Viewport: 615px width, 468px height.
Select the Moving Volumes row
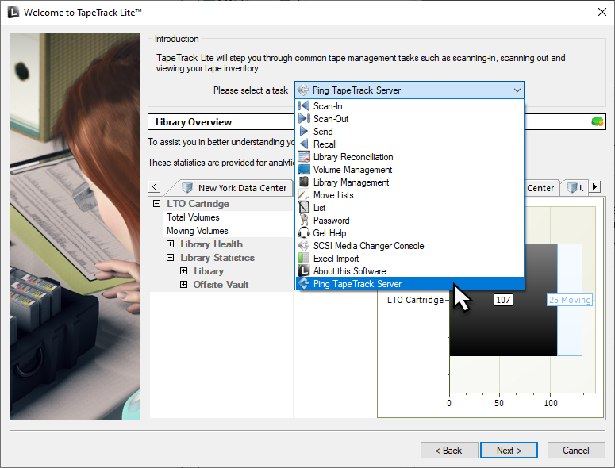pyautogui.click(x=229, y=231)
